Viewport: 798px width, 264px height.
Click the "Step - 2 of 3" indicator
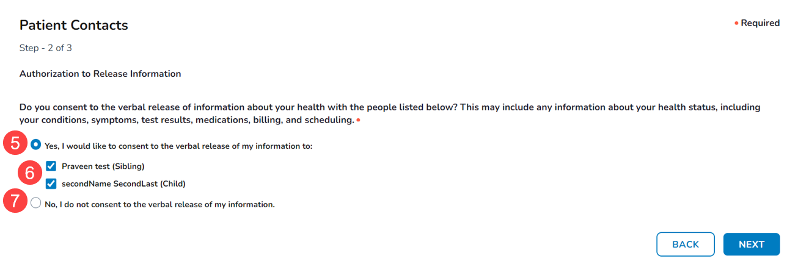pos(46,48)
